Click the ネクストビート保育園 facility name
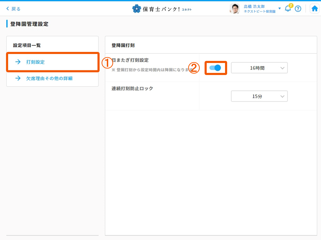 click(x=259, y=11)
